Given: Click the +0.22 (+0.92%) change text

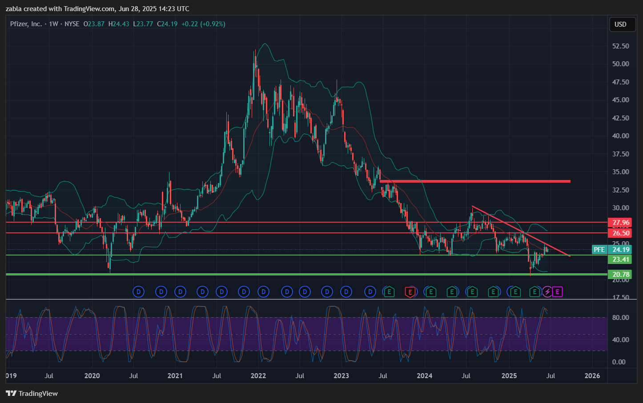Looking at the screenshot, I should (x=203, y=24).
